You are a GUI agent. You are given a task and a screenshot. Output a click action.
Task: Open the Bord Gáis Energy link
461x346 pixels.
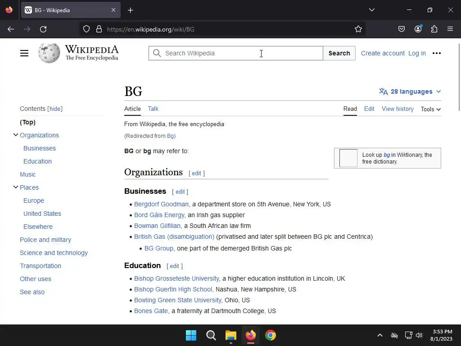(x=160, y=215)
